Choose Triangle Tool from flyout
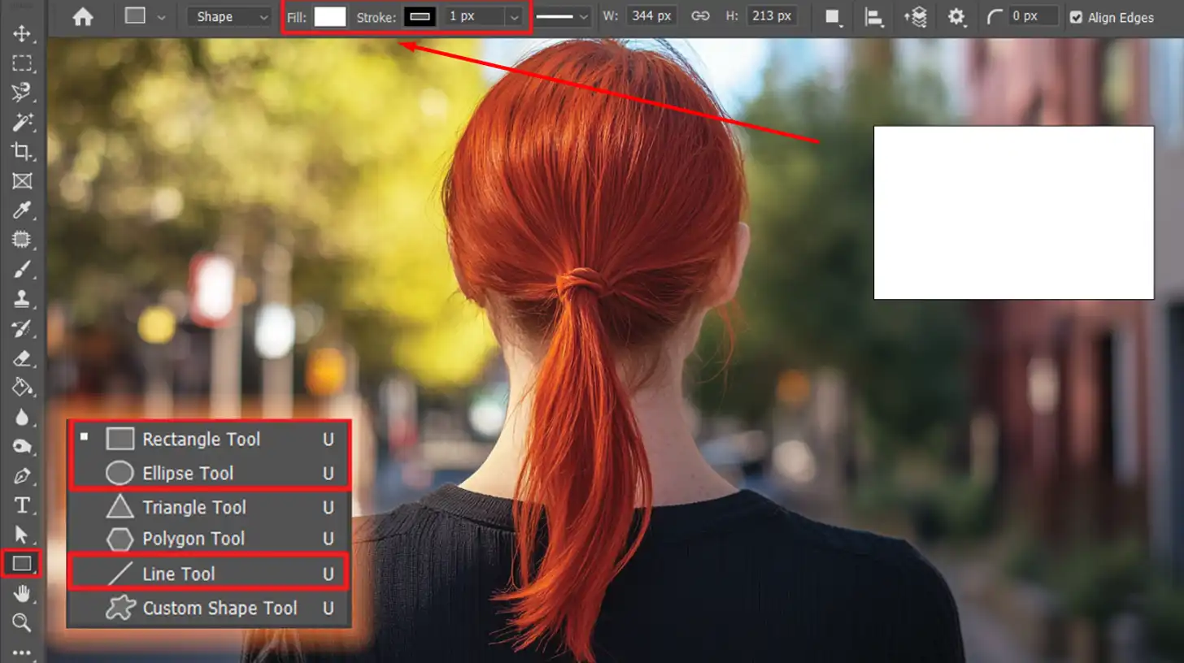1184x663 pixels. tap(210, 507)
